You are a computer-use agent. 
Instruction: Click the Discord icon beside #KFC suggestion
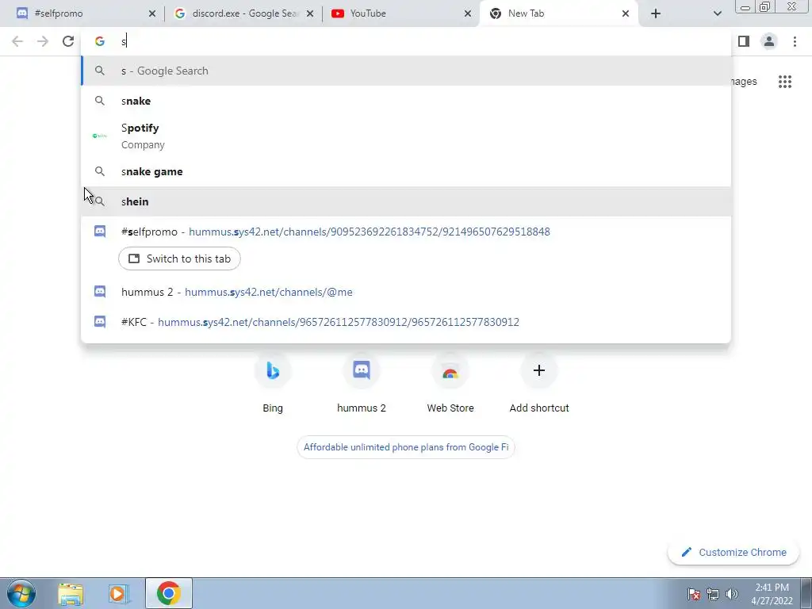coord(100,322)
